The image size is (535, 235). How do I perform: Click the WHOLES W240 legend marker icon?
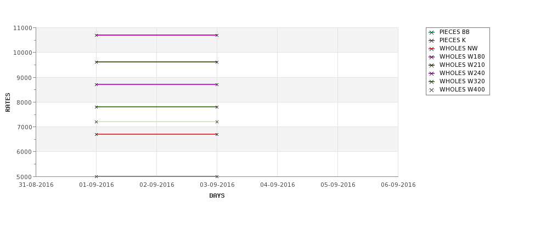[431, 73]
